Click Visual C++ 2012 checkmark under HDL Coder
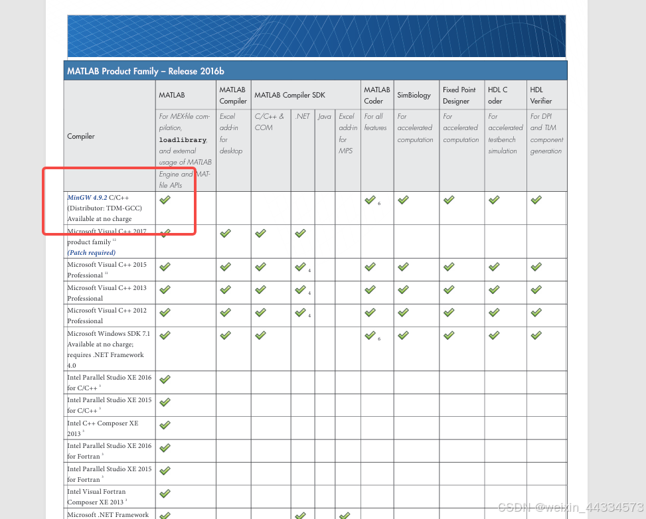 pyautogui.click(x=494, y=313)
